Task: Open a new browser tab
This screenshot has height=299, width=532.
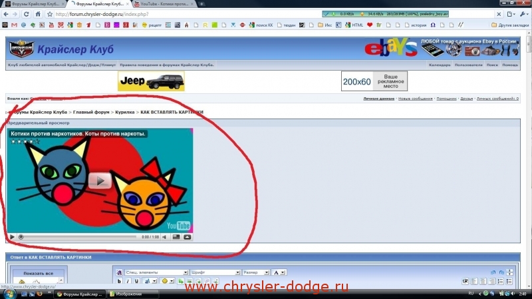Action: tap(201, 4)
